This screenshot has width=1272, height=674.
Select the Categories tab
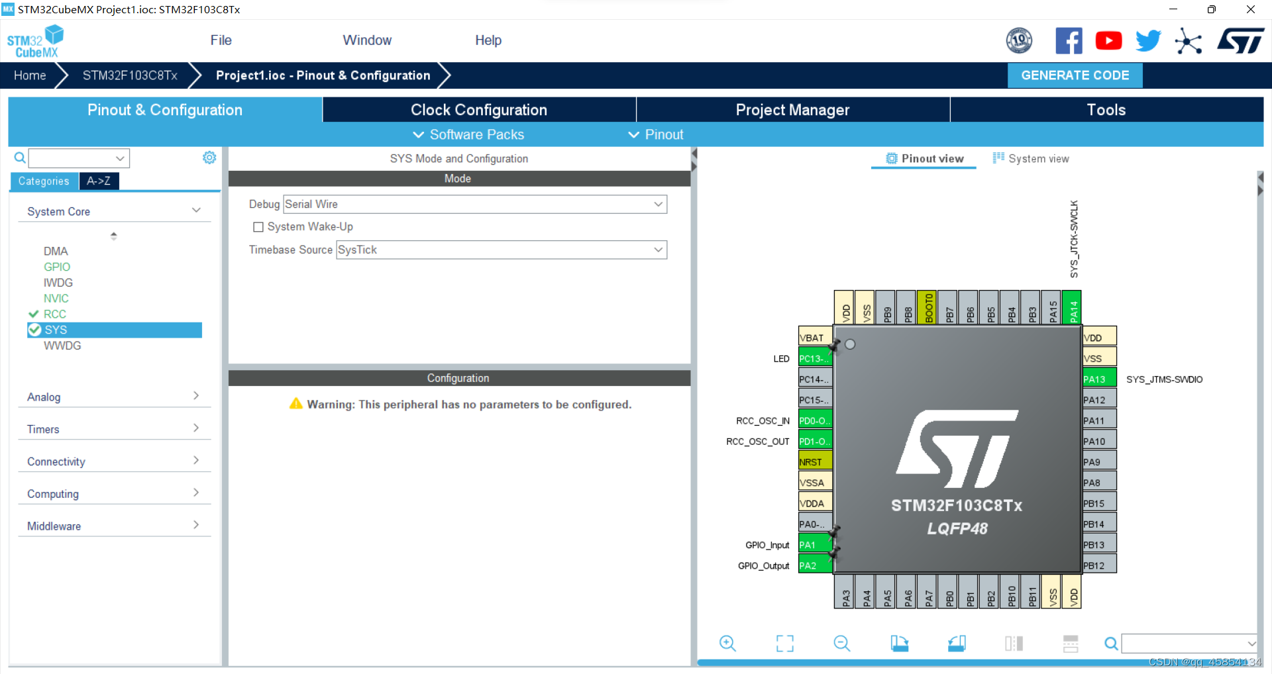44,181
